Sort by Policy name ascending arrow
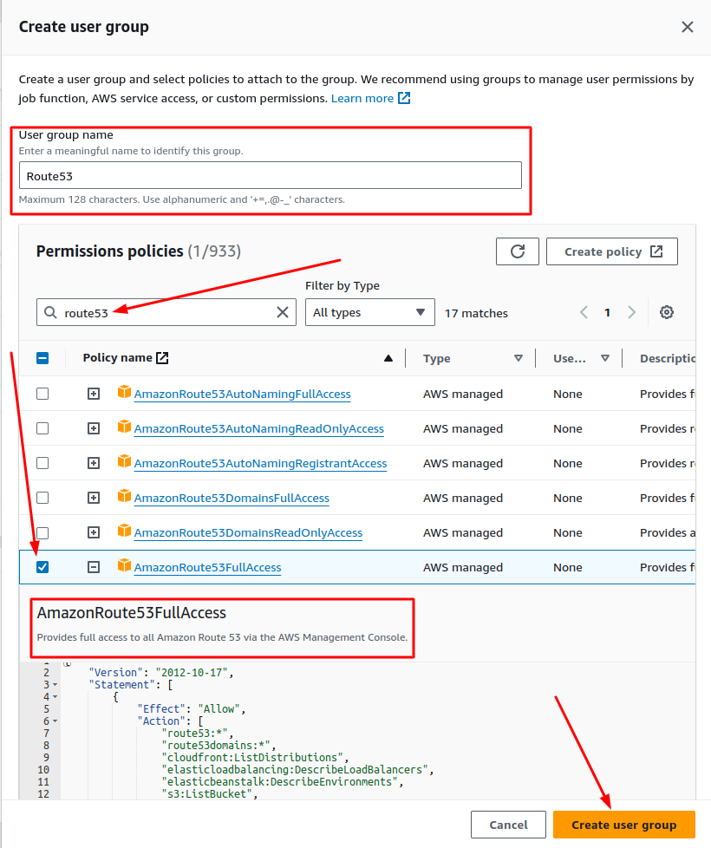Screen dimensions: 711x848 click(388, 358)
